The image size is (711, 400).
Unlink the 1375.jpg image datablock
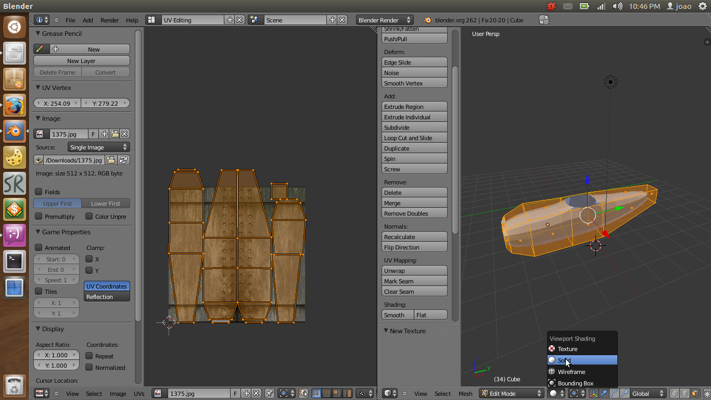click(124, 134)
